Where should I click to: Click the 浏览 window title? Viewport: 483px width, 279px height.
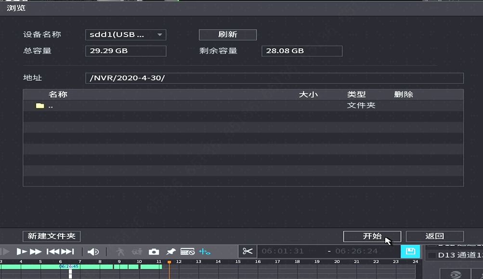point(16,8)
